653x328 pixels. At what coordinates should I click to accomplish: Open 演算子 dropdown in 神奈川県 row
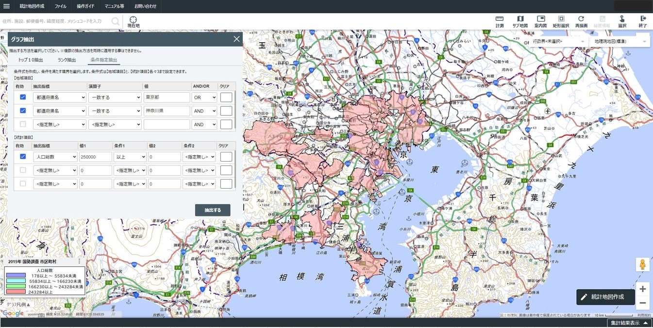tap(115, 111)
